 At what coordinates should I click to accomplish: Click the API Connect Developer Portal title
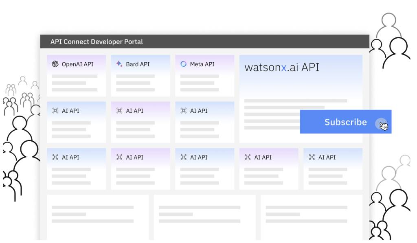tap(97, 42)
